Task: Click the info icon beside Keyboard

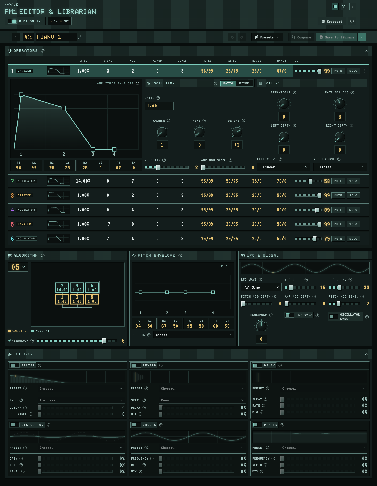Action: [x=352, y=21]
